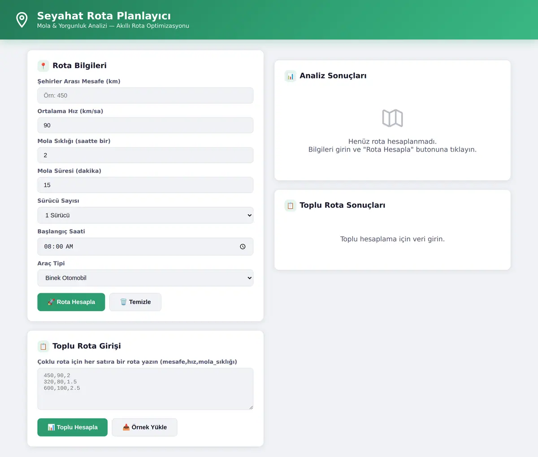Load sample data with Örnek Yükle
This screenshot has height=457, width=538.
pyautogui.click(x=144, y=427)
